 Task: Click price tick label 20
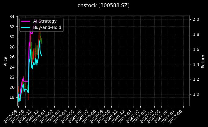click(12, 87)
